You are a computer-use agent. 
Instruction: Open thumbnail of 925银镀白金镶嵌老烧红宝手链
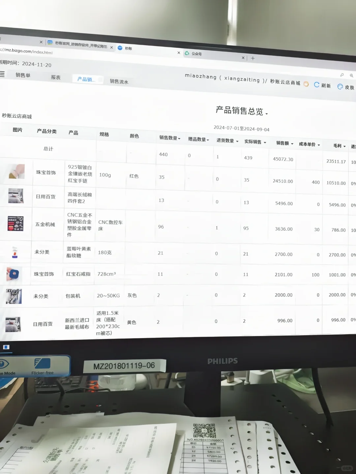coord(17,171)
